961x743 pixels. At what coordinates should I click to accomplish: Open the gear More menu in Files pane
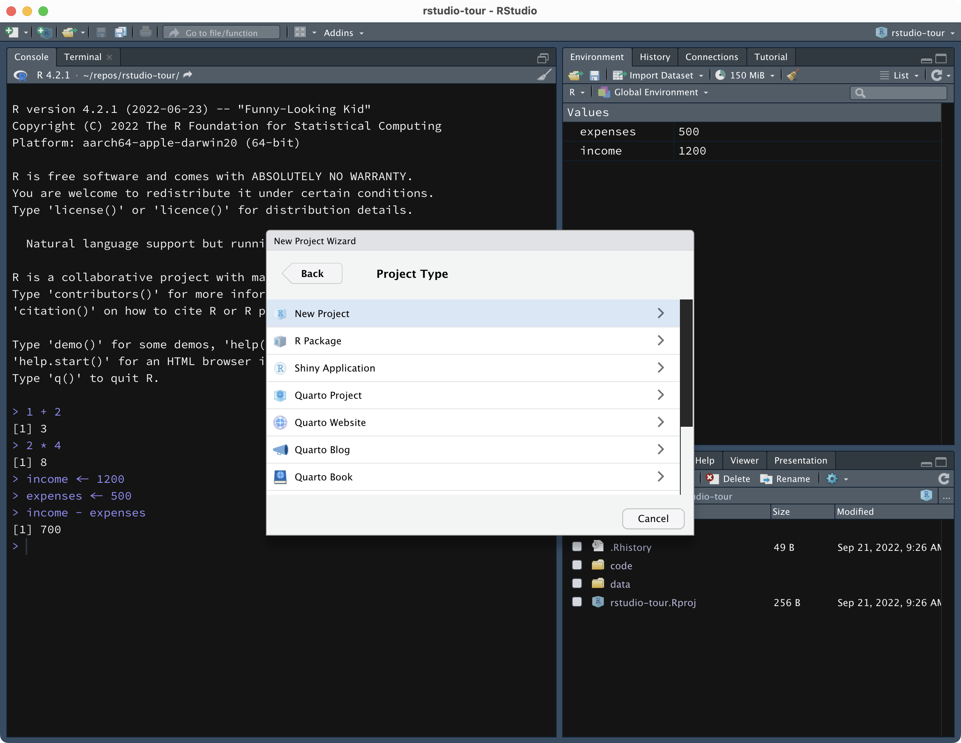click(836, 479)
